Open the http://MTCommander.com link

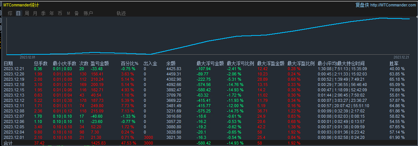point(393,5)
